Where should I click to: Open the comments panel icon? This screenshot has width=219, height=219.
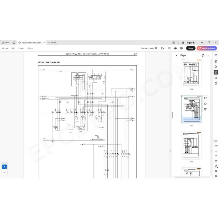point(216,61)
